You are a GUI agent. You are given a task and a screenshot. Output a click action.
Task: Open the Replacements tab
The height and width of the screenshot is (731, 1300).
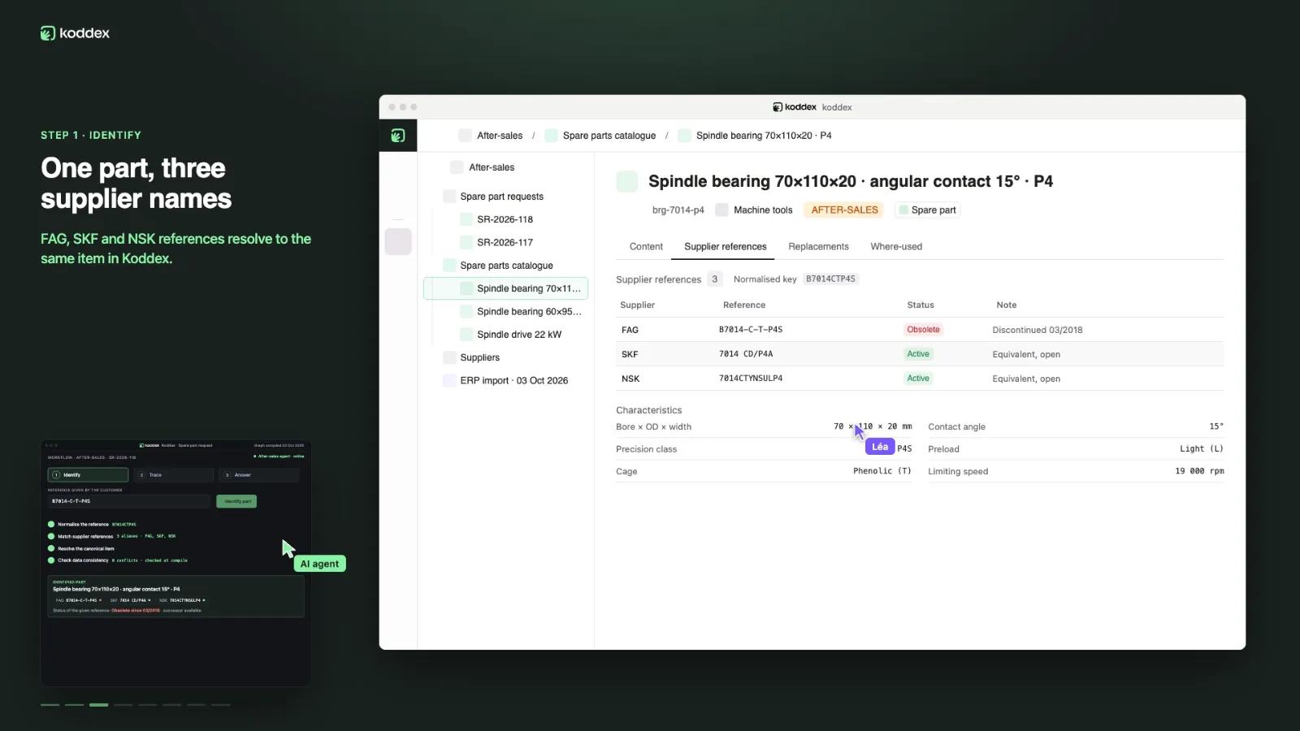[818, 247]
